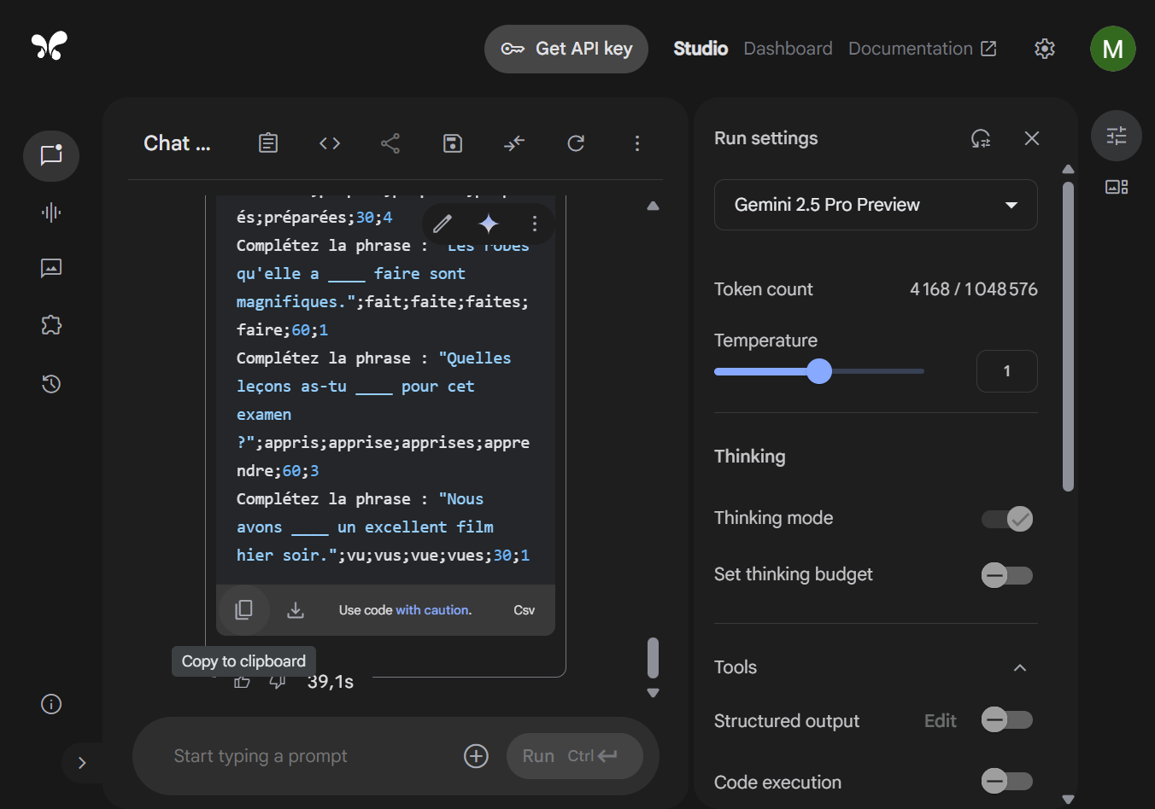This screenshot has width=1155, height=809.
Task: Click the 'with caution' link
Action: (433, 610)
